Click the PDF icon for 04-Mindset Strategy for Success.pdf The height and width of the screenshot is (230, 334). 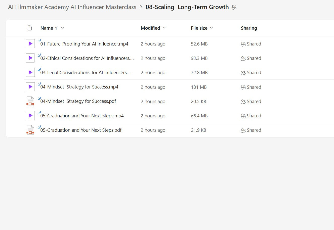click(x=30, y=101)
